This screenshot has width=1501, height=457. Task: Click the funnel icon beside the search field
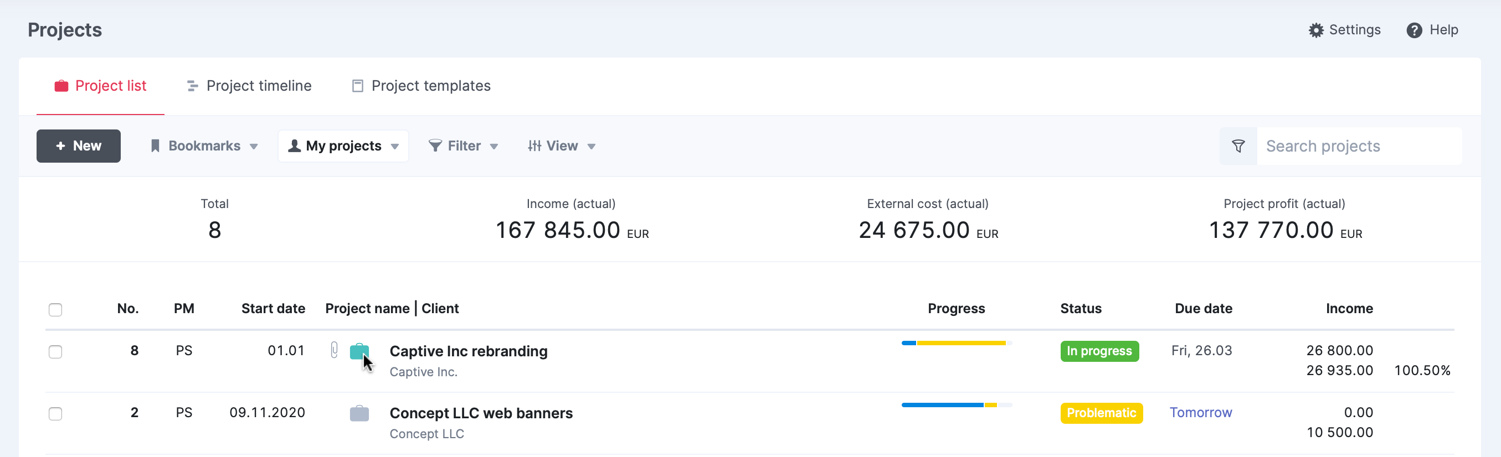pos(1238,146)
